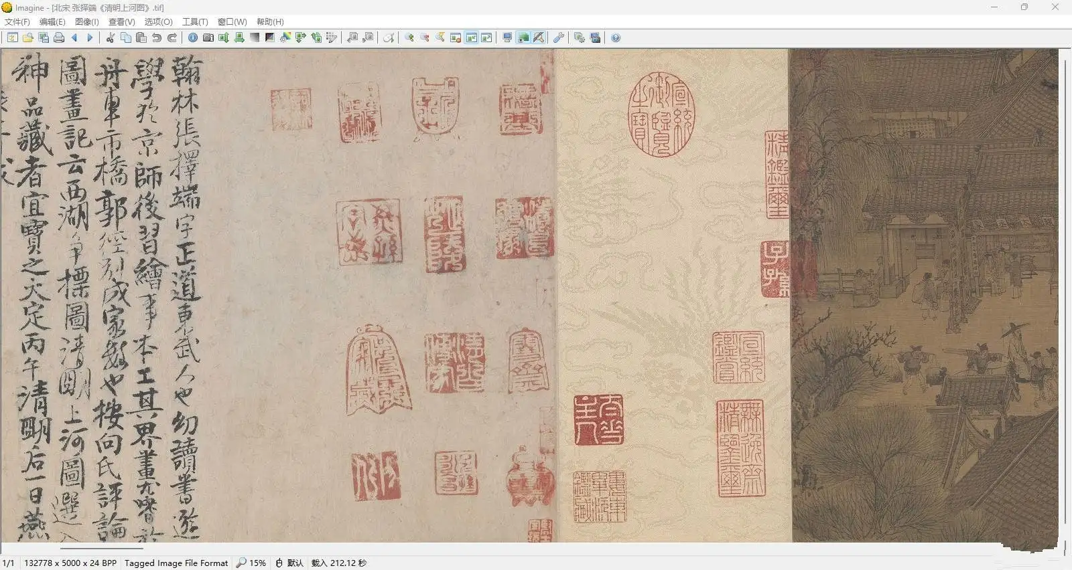
Task: Click the mouse selection tool icon
Action: click(x=389, y=37)
